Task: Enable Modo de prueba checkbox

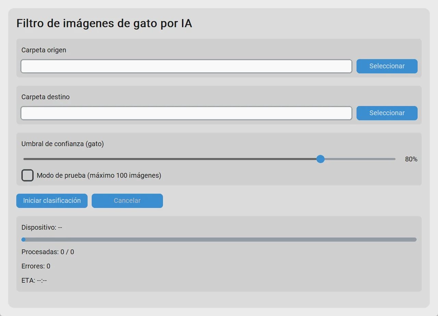Action: pyautogui.click(x=27, y=175)
